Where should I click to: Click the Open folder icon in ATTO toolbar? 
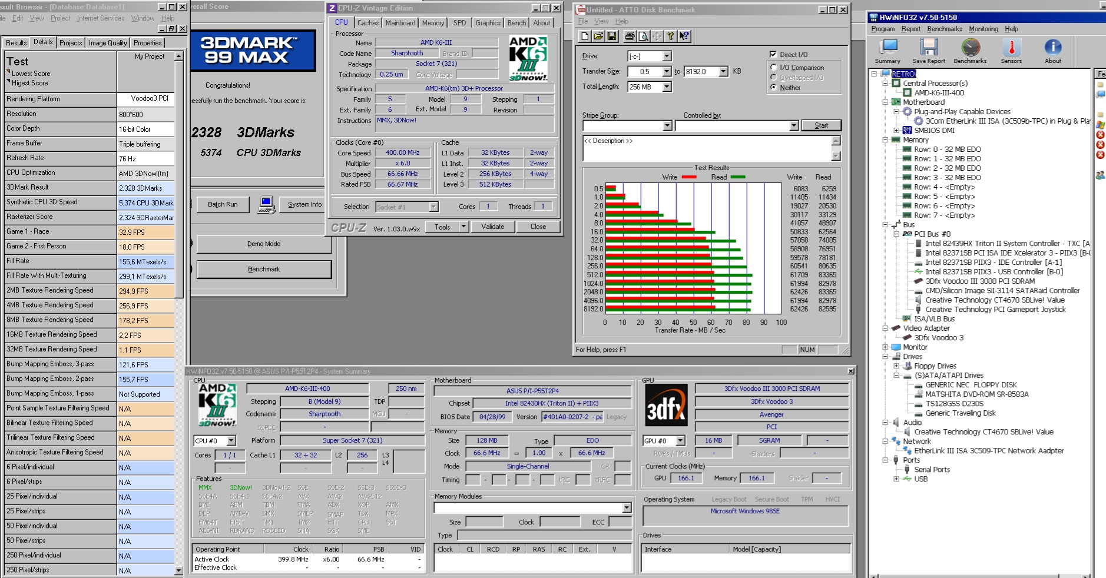pyautogui.click(x=598, y=36)
